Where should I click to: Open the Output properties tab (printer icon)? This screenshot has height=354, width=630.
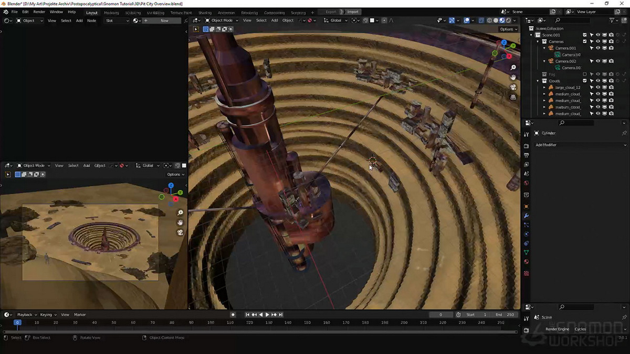(x=526, y=155)
